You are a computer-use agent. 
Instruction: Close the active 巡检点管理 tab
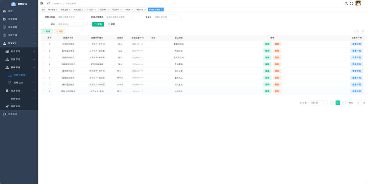[x=162, y=10]
